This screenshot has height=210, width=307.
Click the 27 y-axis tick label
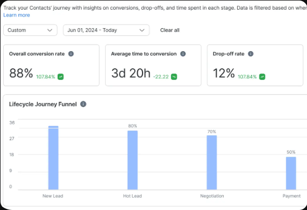click(x=12, y=139)
